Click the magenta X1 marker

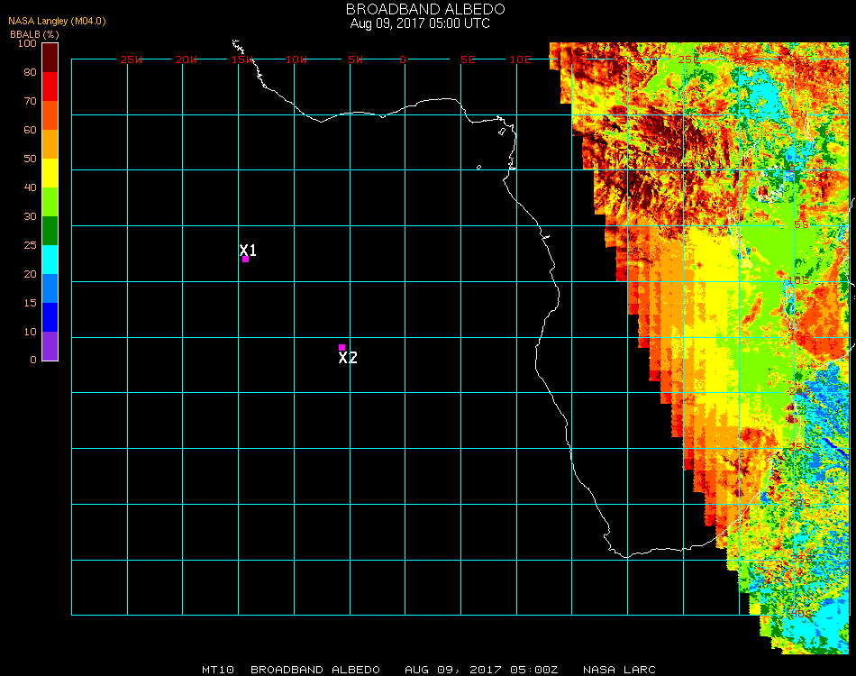click(245, 259)
